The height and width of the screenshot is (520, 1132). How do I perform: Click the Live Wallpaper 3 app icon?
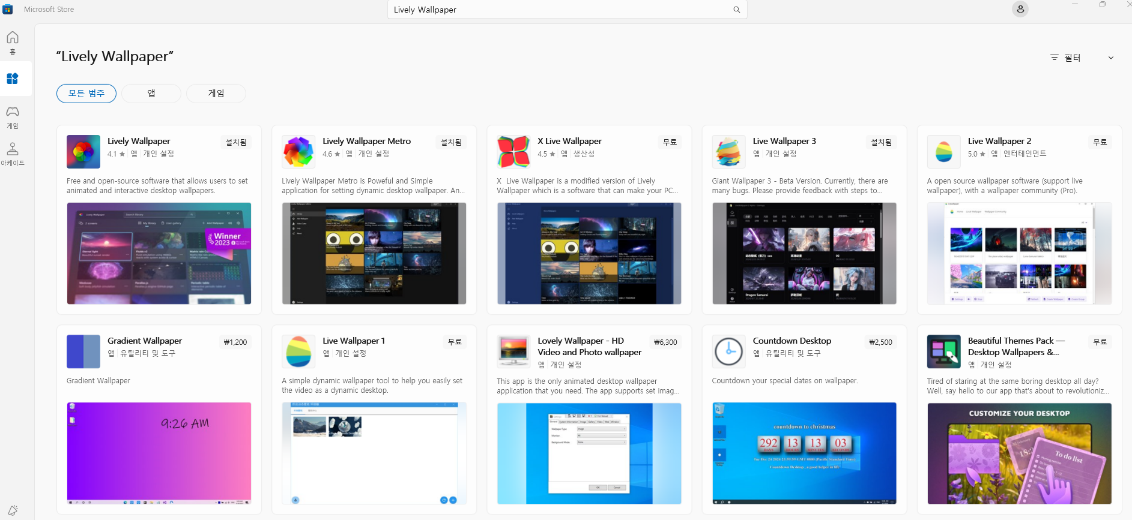coord(728,152)
